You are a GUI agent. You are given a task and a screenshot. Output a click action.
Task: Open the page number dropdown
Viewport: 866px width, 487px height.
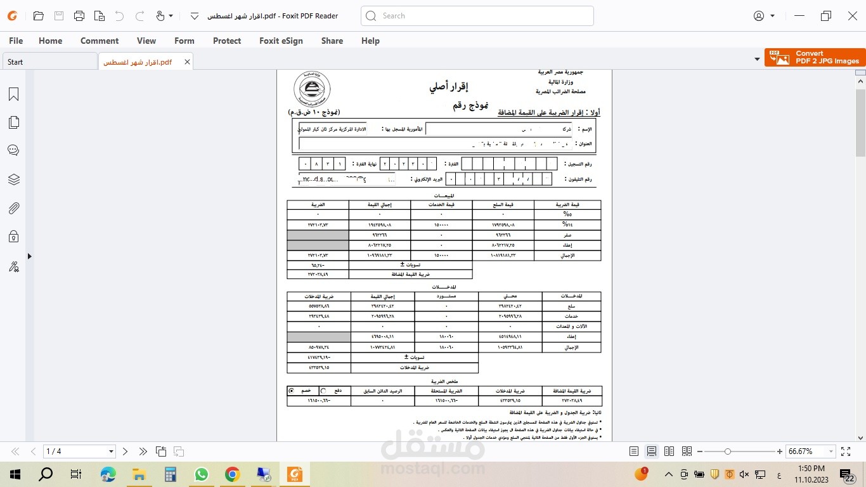coord(111,451)
